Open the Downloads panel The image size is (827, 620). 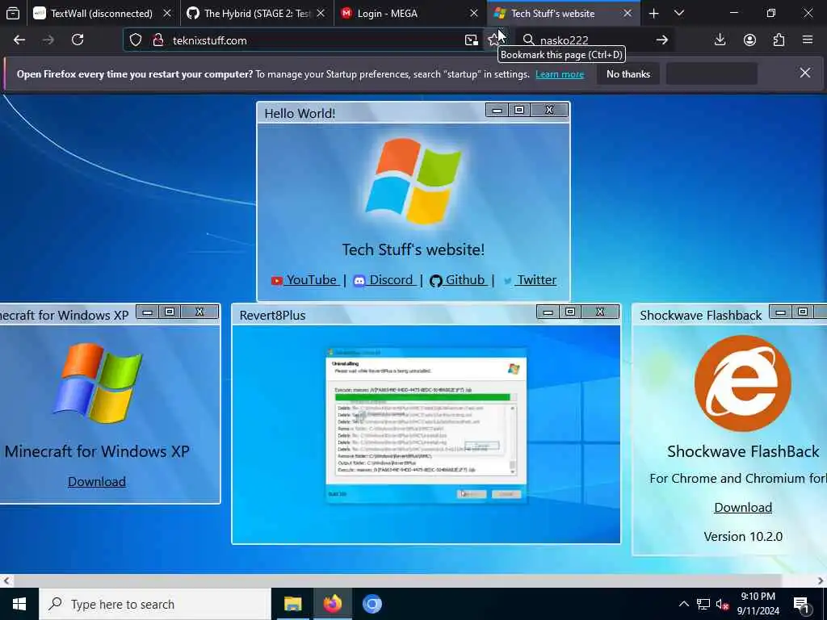[720, 40]
